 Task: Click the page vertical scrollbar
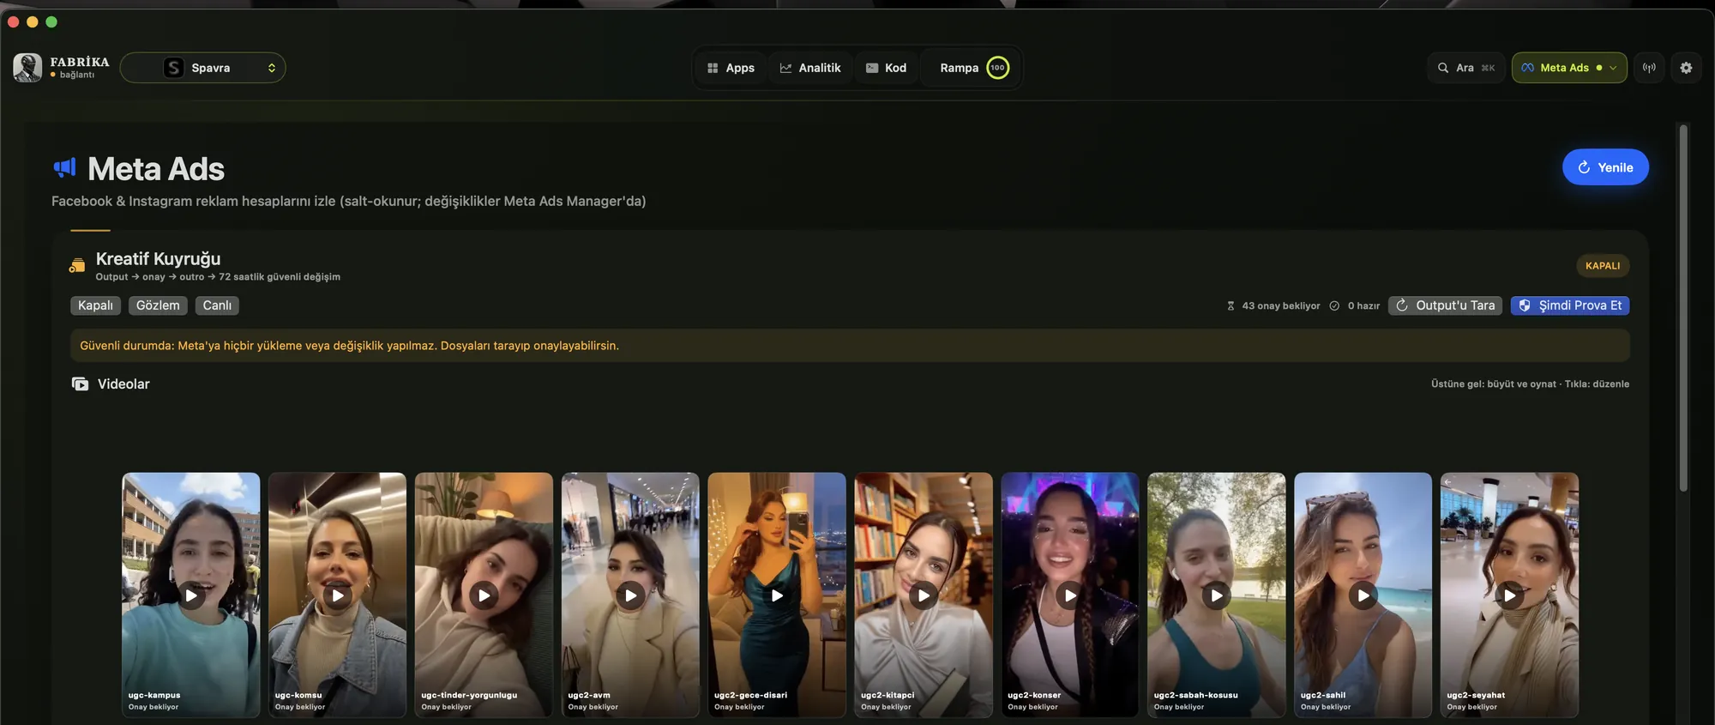(1683, 308)
